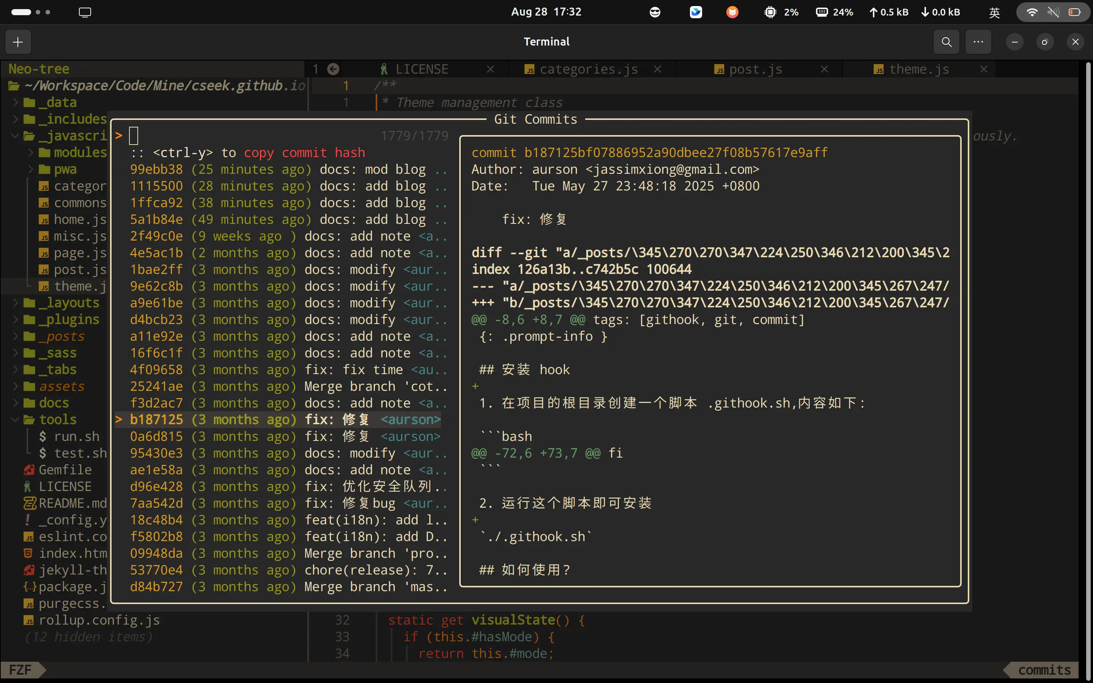The image size is (1093, 683).
Task: Collapse the _javascript folder
Action: (15, 136)
